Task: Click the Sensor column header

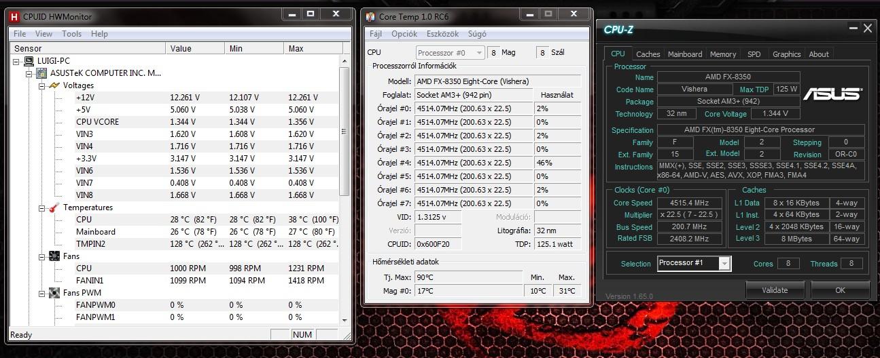Action: (x=88, y=48)
